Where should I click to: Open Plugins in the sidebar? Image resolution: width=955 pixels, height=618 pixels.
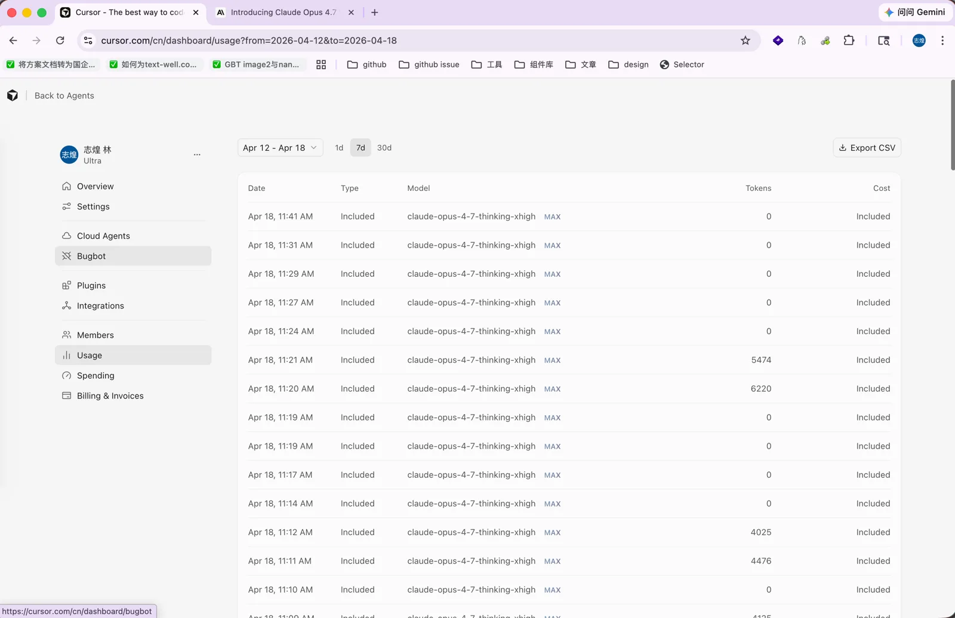133,285
